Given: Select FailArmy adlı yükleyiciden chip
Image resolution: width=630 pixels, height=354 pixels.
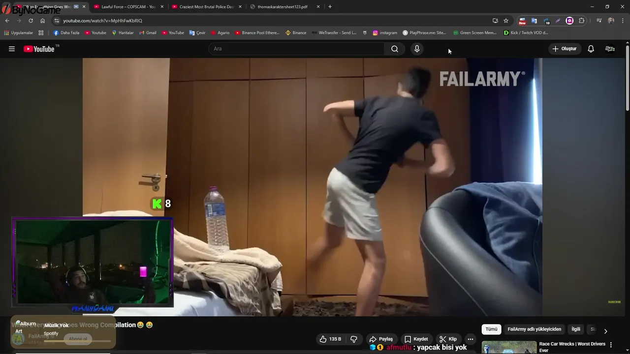Looking at the screenshot, I should coord(534,329).
